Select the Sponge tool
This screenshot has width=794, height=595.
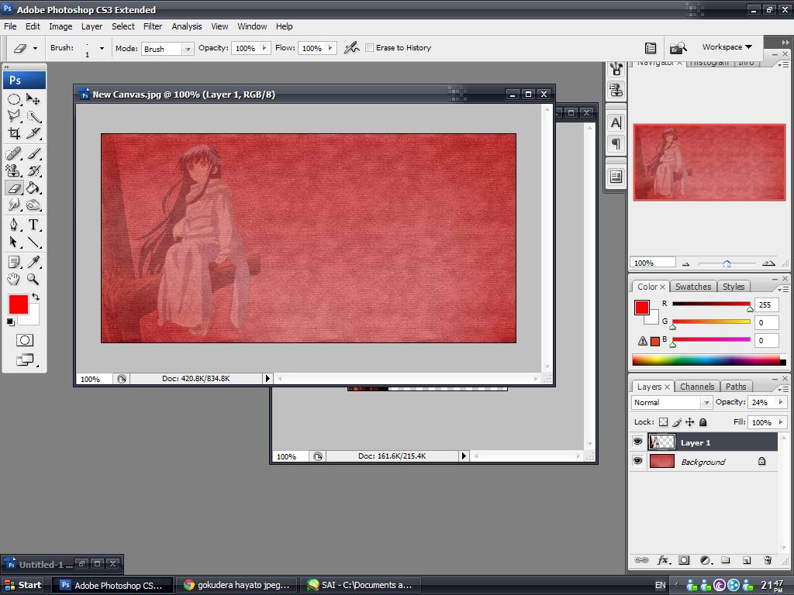click(x=33, y=205)
